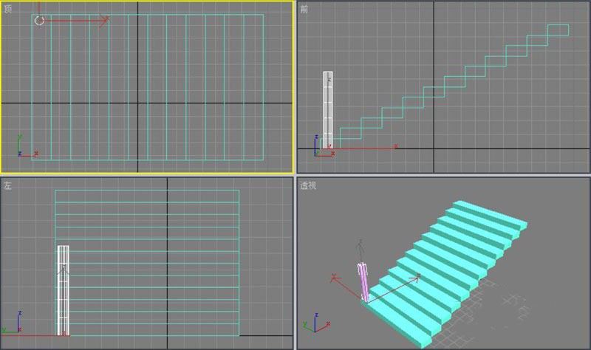Click the circular pivot gizmo in Top viewport

tap(39, 21)
